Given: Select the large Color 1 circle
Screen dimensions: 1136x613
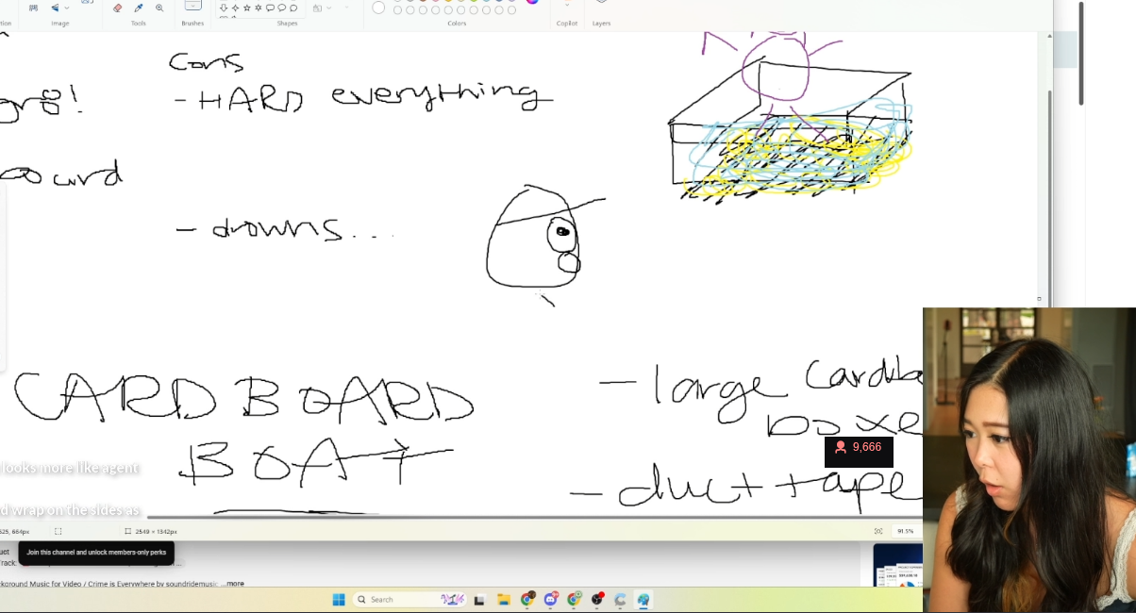Looking at the screenshot, I should pyautogui.click(x=378, y=8).
